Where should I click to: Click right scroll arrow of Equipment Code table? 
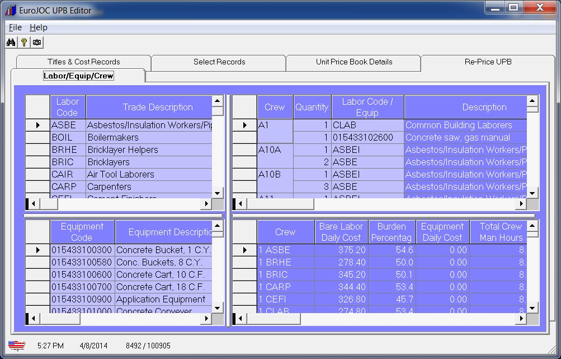tap(206, 319)
